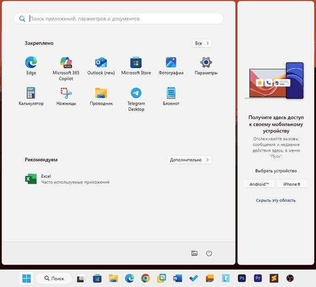The width and height of the screenshot is (316, 287).
Task: Open the power options button
Action: pos(209,253)
